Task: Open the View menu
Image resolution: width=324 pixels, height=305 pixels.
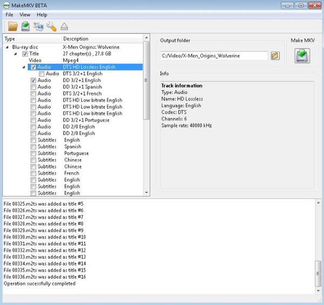Action: click(x=25, y=15)
